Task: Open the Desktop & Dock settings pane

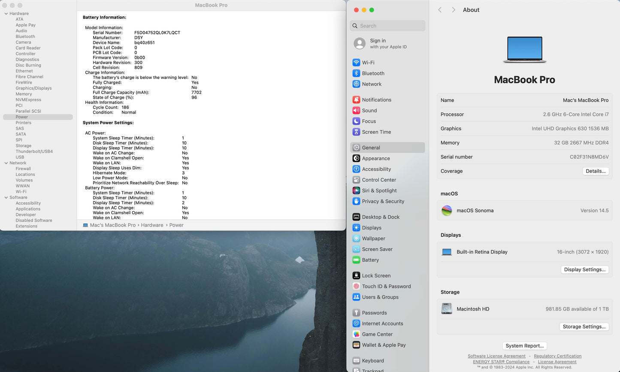Action: click(381, 217)
